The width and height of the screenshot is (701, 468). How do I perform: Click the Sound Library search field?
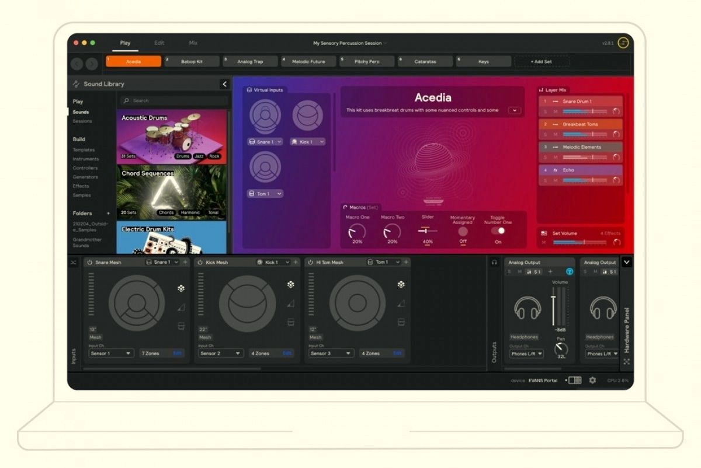[174, 100]
